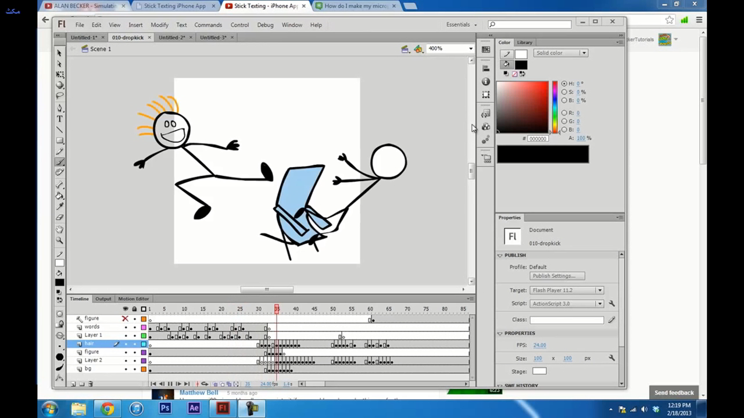Image resolution: width=744 pixels, height=418 pixels.
Task: Toggle outline color box of Layer 2
Action: click(x=144, y=361)
